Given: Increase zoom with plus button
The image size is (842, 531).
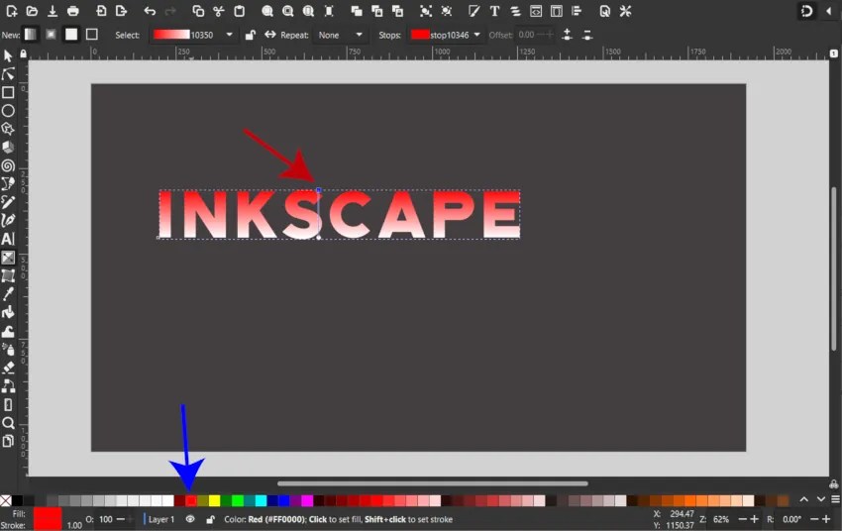Looking at the screenshot, I should point(755,519).
